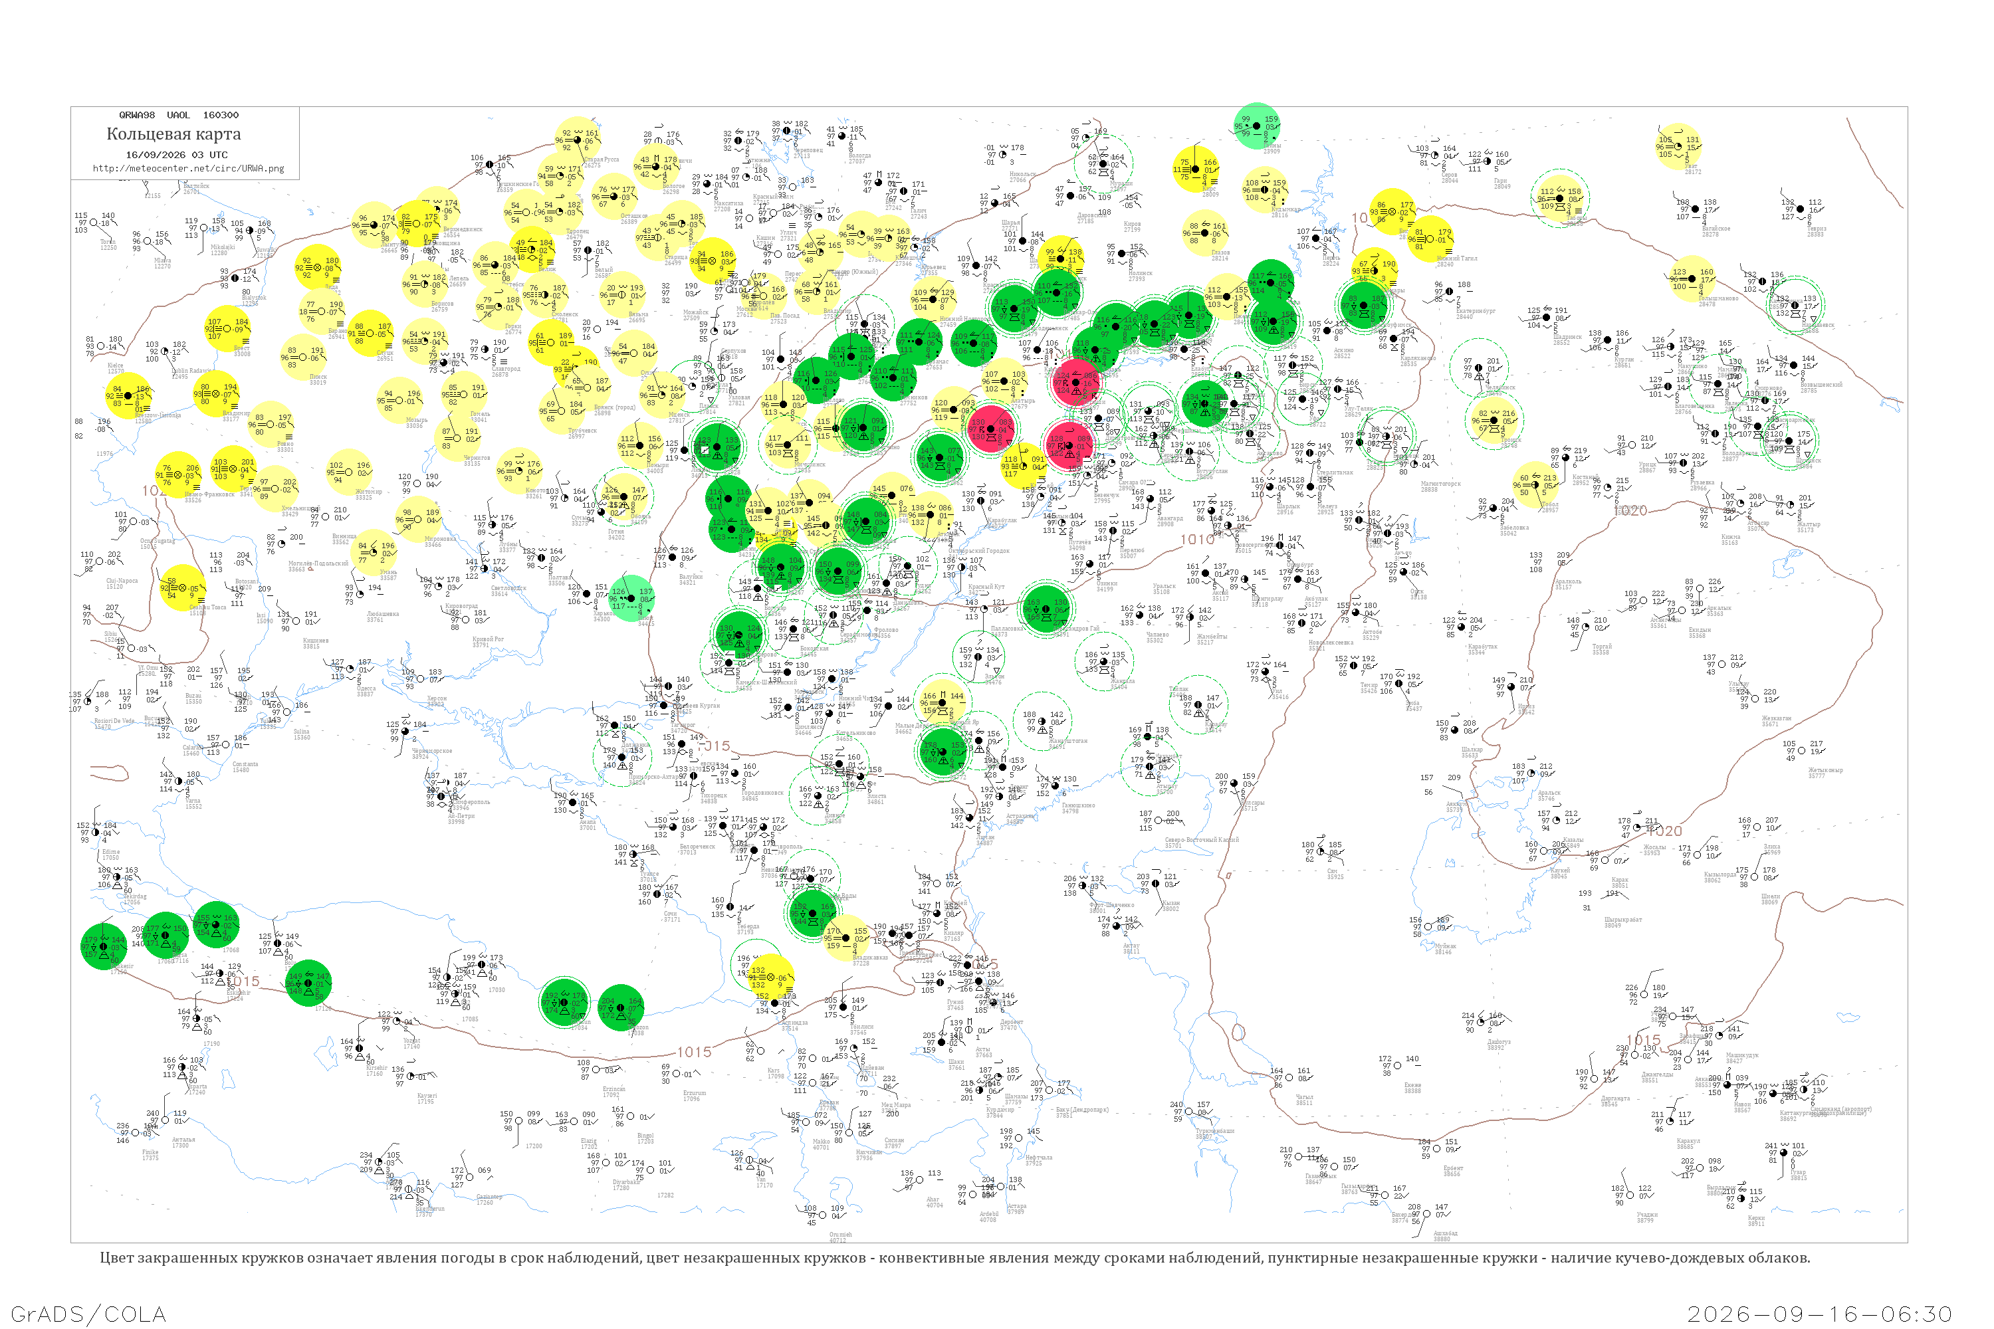Click the 1015 isobar label over Turkey
1994x1329 pixels.
click(x=695, y=1052)
